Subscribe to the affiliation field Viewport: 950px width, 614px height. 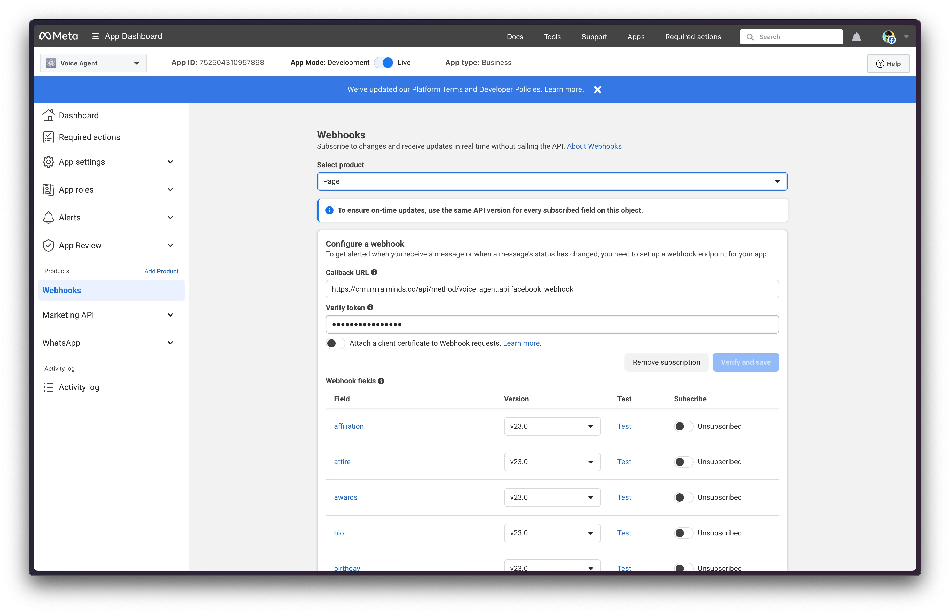683,426
